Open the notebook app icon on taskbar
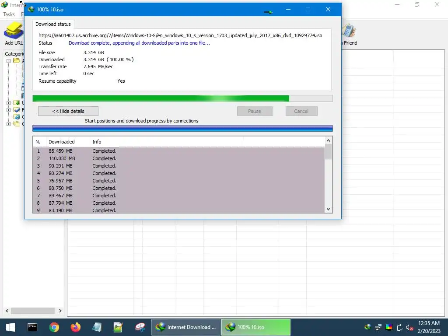Screen dimensions: 448x336 97,327
